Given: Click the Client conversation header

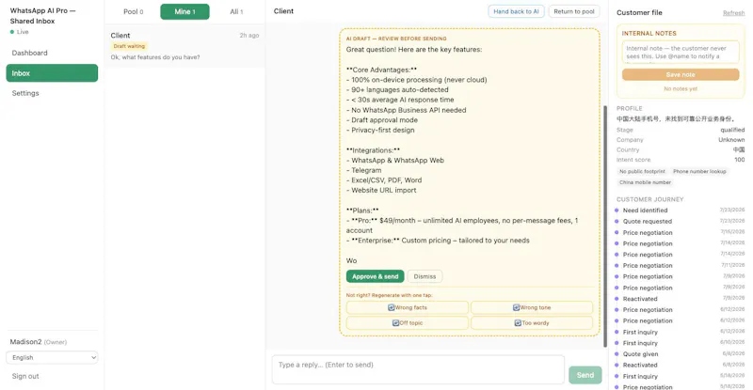Looking at the screenshot, I should pyautogui.click(x=283, y=11).
